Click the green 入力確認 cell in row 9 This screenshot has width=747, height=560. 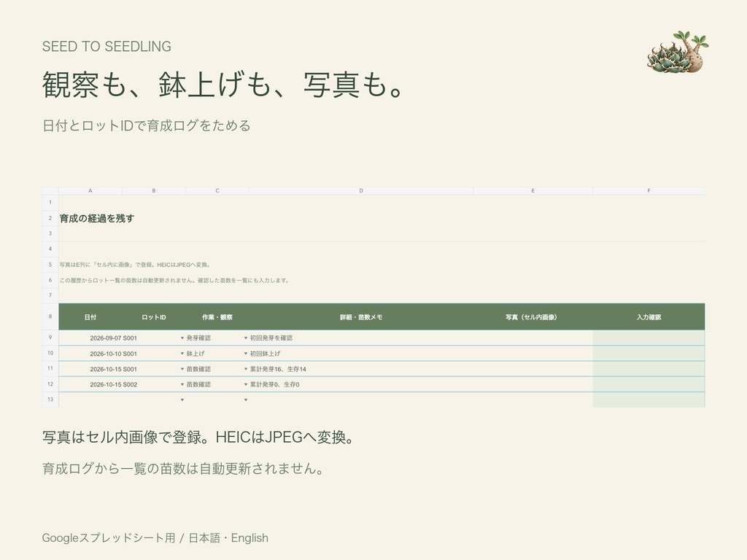pos(649,338)
